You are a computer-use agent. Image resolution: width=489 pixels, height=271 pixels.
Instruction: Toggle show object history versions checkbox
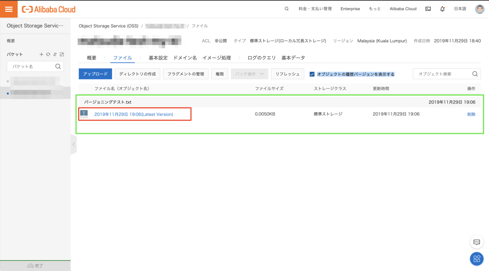coord(312,74)
